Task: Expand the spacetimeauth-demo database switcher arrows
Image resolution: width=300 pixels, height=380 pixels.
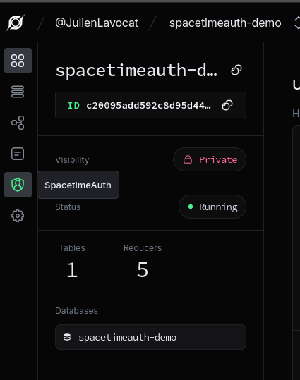Action: coord(297,23)
